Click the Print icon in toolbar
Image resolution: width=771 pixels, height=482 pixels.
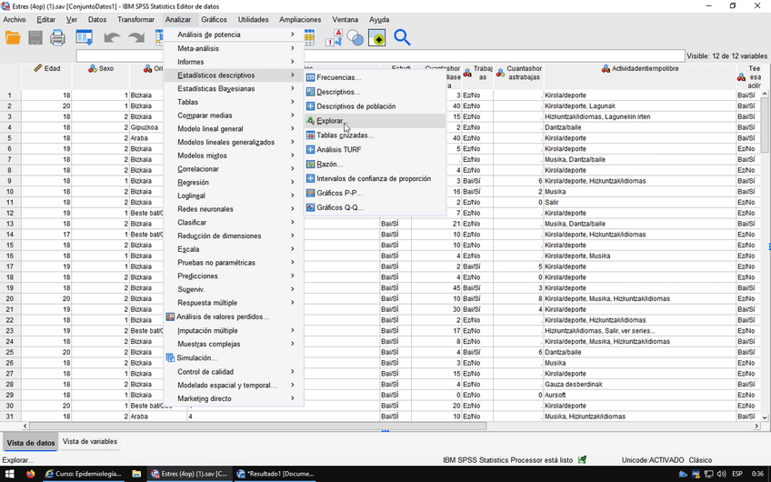[x=58, y=37]
